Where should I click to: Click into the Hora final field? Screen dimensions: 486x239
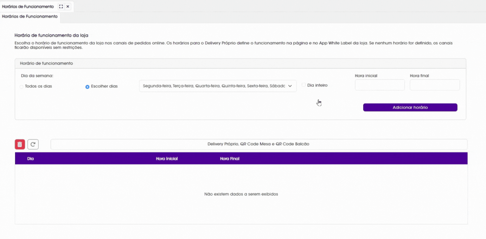[434, 85]
